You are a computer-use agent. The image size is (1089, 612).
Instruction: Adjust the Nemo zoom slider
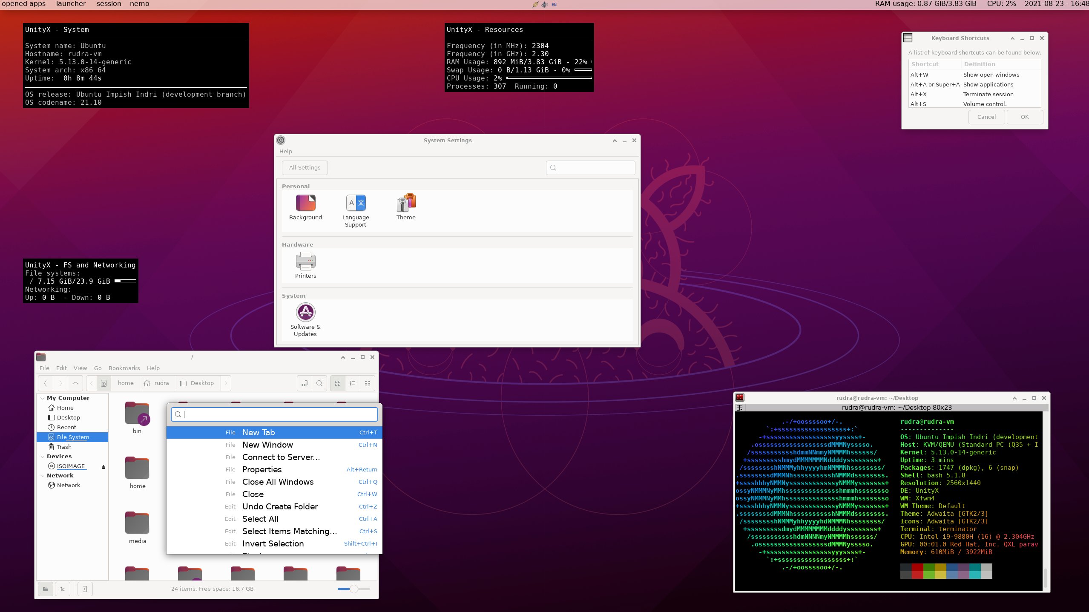(353, 589)
